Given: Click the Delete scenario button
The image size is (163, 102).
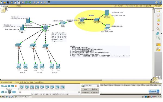Looking at the screenshot, I should coord(94,89).
